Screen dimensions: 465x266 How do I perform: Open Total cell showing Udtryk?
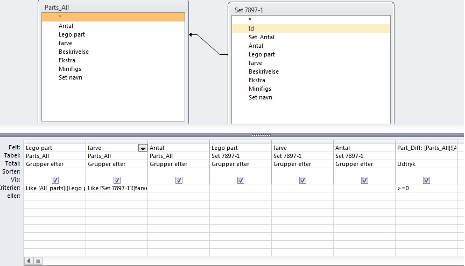click(425, 164)
